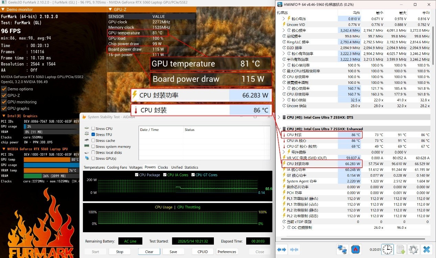Viewport: 436px width, 258px height.
Task: Switch to the Voltages tab
Action: (x=136, y=167)
